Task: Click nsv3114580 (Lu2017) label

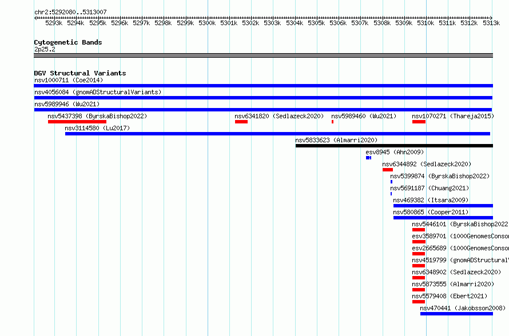Action: click(x=97, y=128)
